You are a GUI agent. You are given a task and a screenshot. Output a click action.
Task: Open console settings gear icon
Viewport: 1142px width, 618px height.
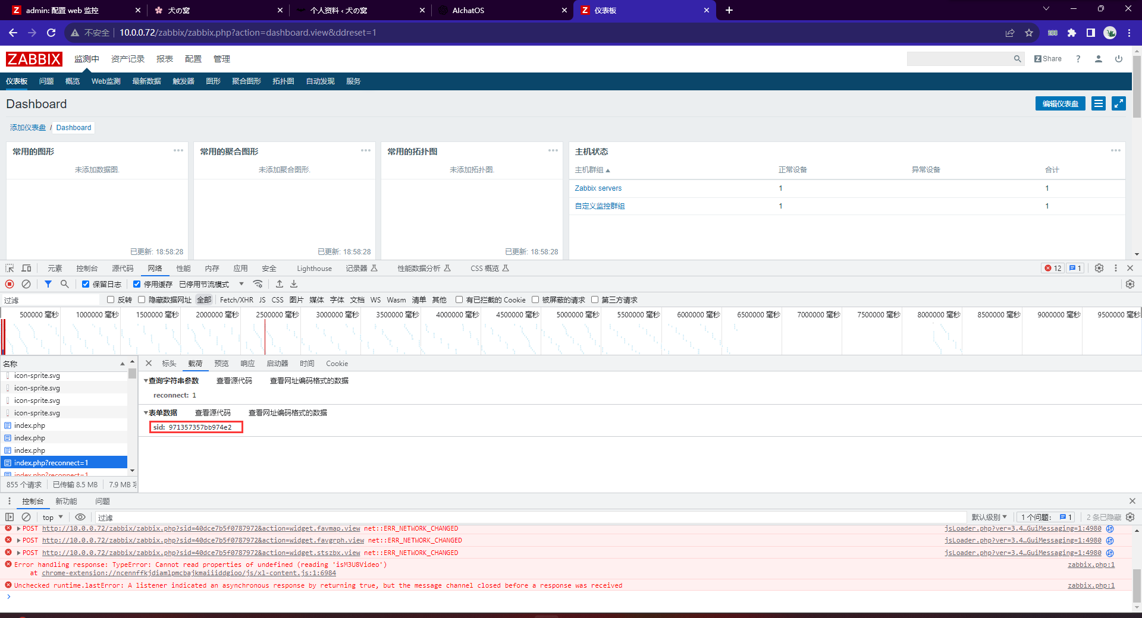(1130, 517)
